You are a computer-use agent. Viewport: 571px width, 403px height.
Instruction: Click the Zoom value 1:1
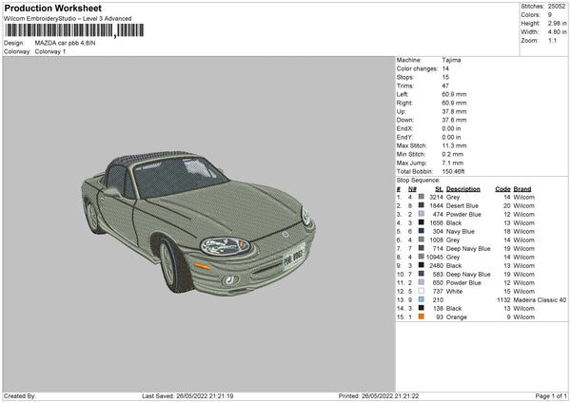[x=552, y=40]
